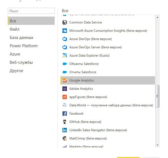Switch to Power Platform category
168x158 pixels.
coord(31,46)
